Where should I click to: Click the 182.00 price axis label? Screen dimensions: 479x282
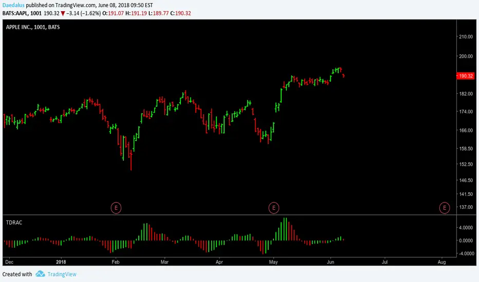click(466, 94)
